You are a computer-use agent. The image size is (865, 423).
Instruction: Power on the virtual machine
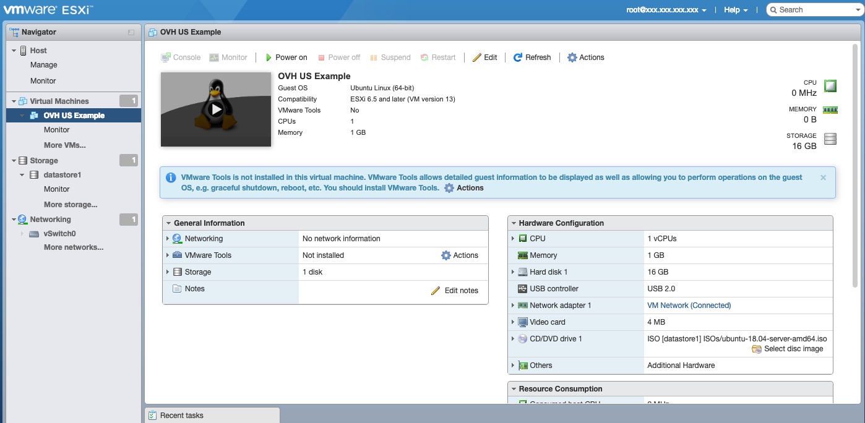click(x=286, y=58)
